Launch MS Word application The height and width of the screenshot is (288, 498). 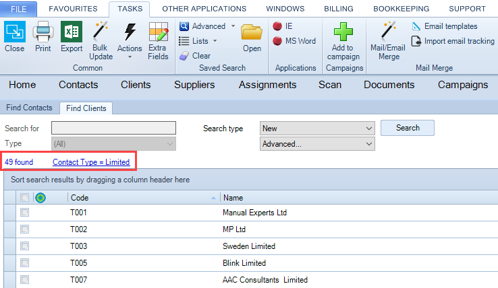294,41
